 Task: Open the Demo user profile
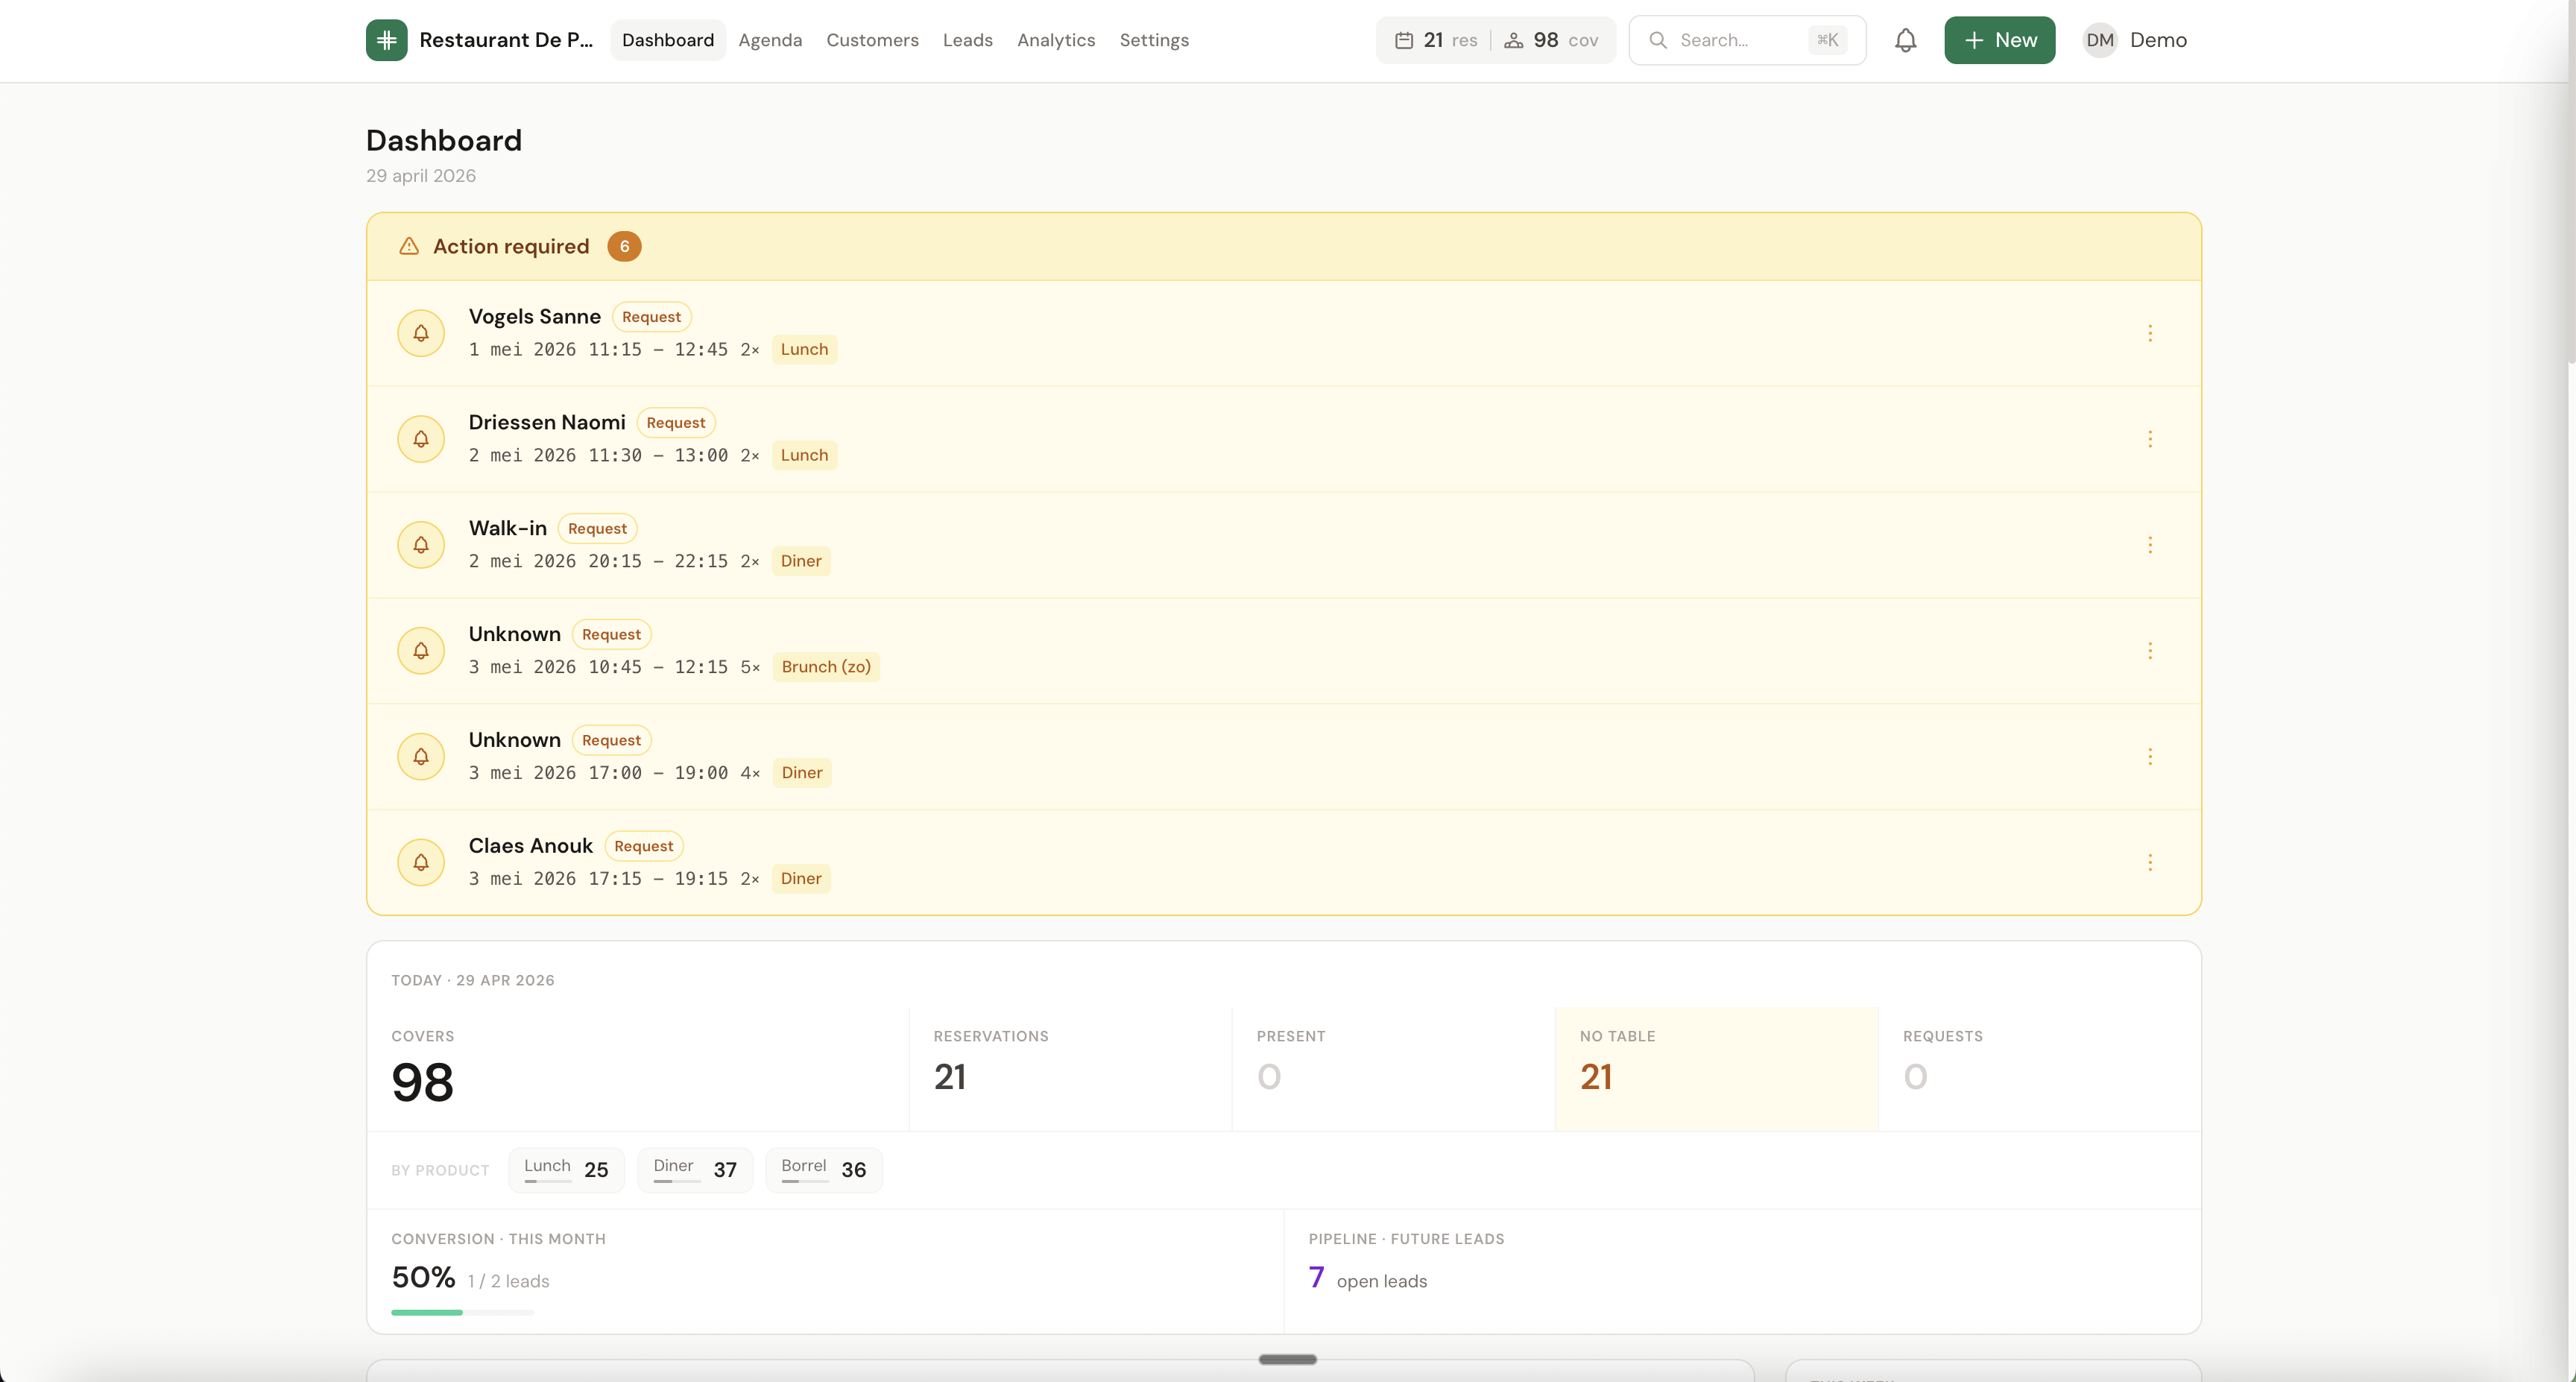2135,40
